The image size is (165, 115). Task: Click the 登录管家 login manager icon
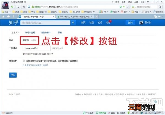158,12
